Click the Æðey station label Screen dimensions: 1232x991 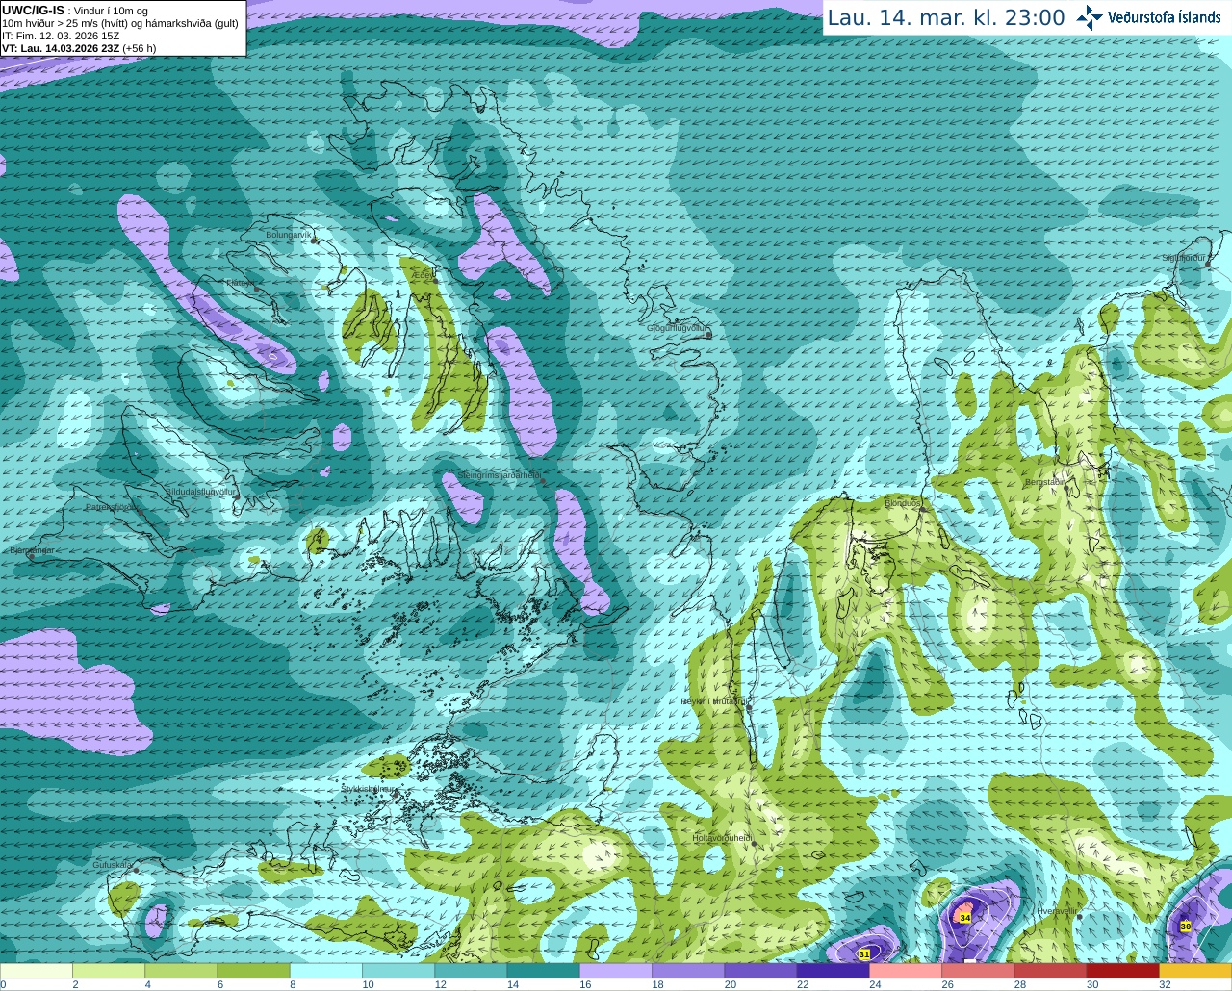pyautogui.click(x=423, y=275)
